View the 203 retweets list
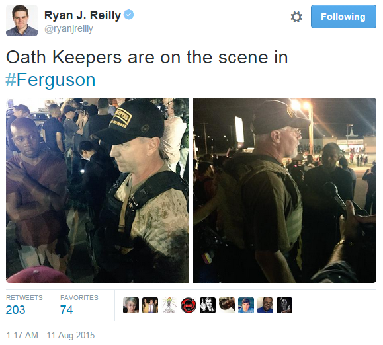The image size is (383, 345). pyautogui.click(x=24, y=305)
